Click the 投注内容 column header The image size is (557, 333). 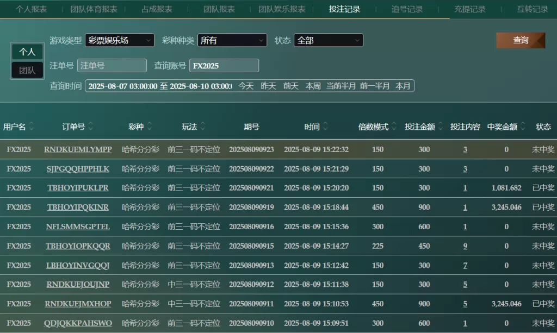[466, 127]
